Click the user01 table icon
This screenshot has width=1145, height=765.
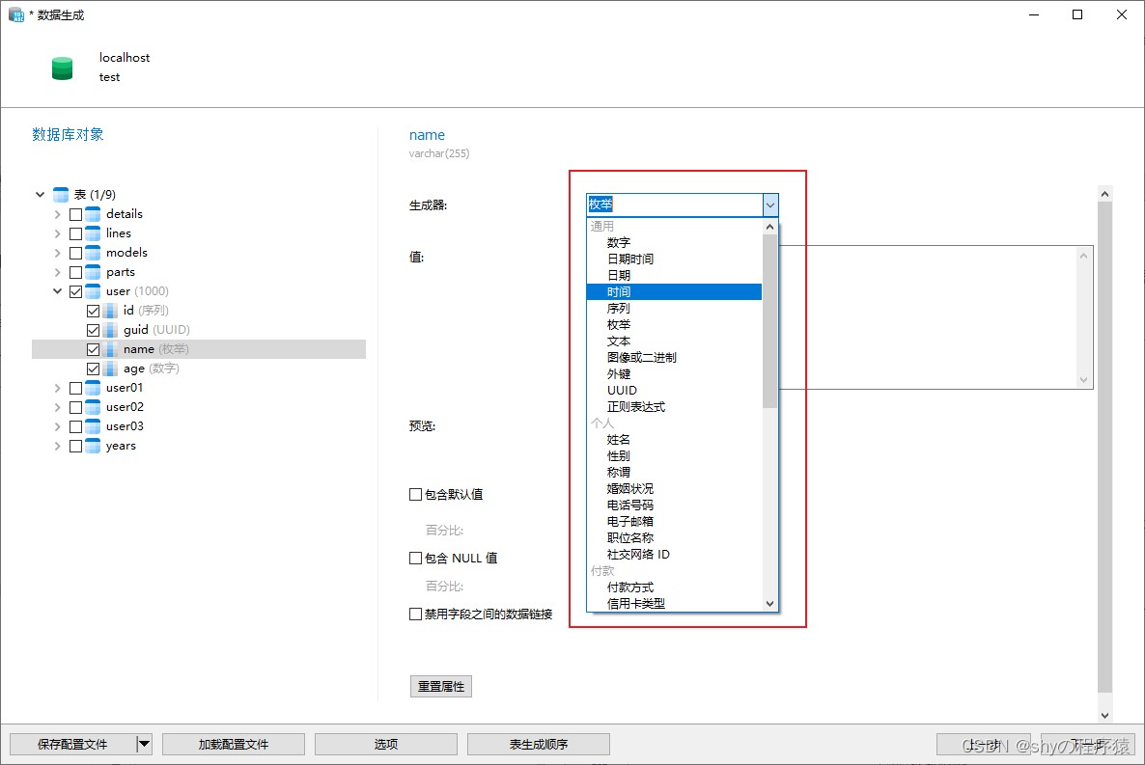93,388
